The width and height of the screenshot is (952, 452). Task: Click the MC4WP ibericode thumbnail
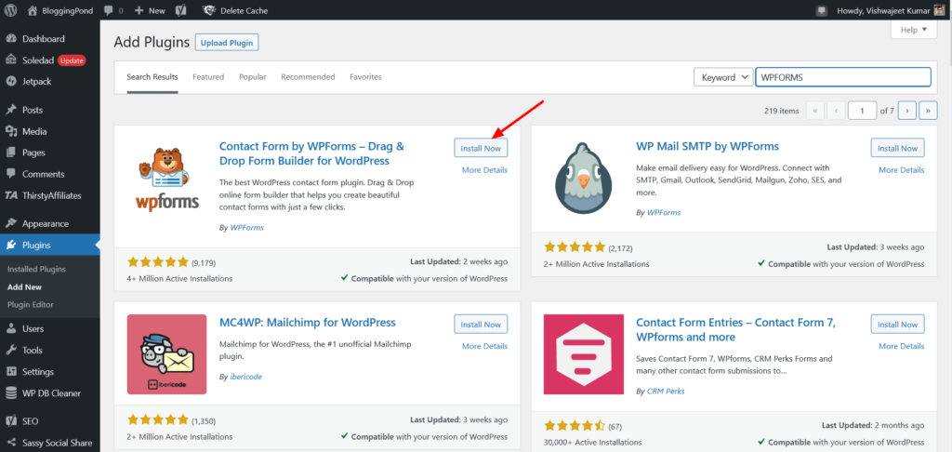tap(167, 354)
